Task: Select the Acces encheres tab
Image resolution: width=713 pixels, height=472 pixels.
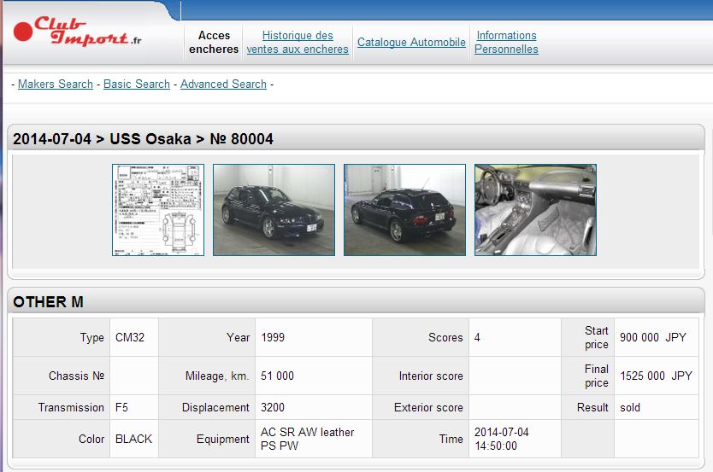Action: coord(214,42)
